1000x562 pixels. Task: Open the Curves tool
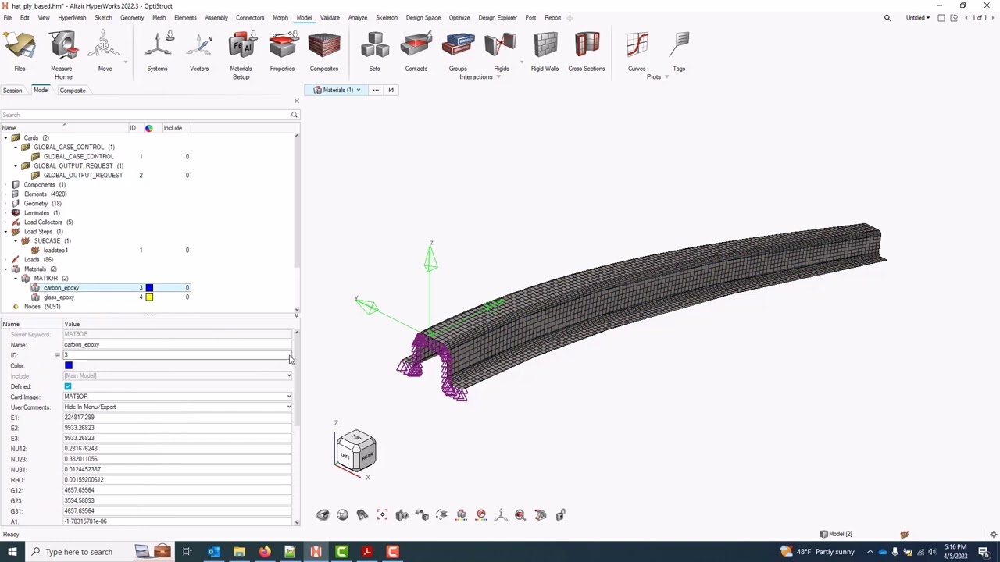[x=637, y=52]
